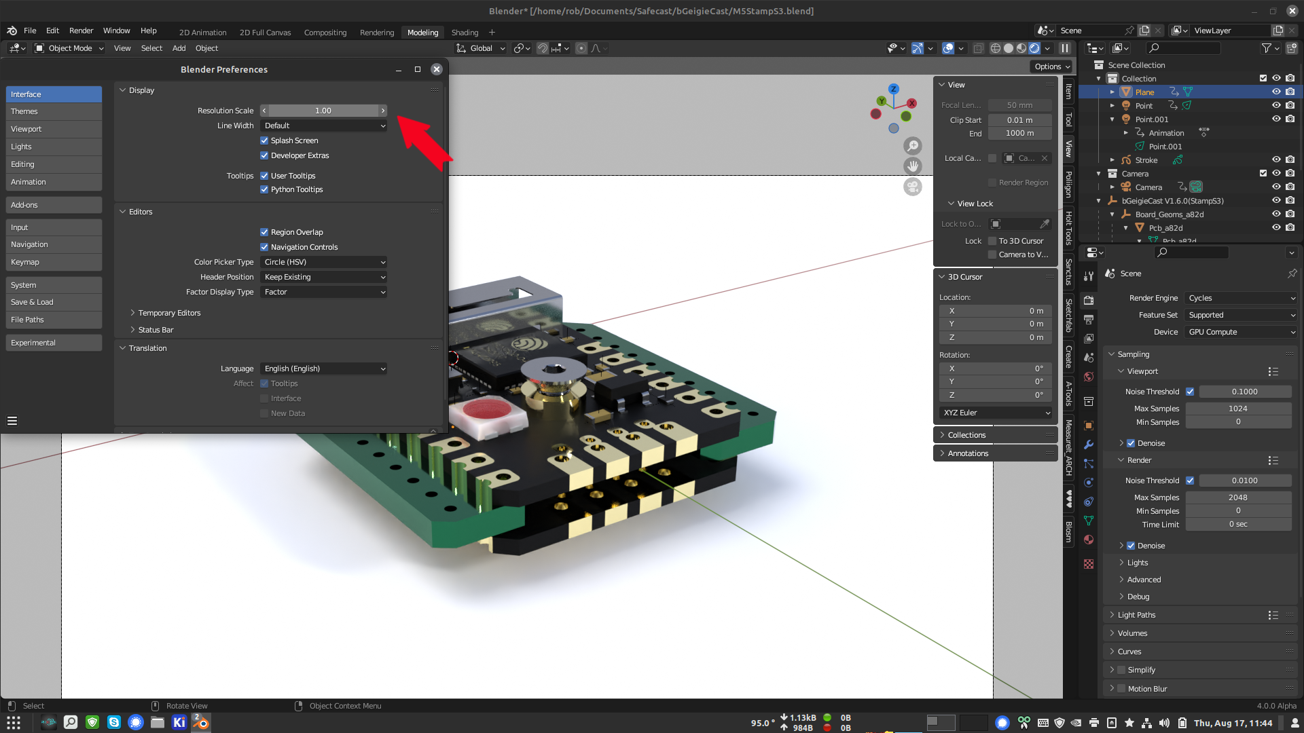Image resolution: width=1304 pixels, height=733 pixels.
Task: Toggle snapping magnet in the header
Action: click(x=543, y=48)
